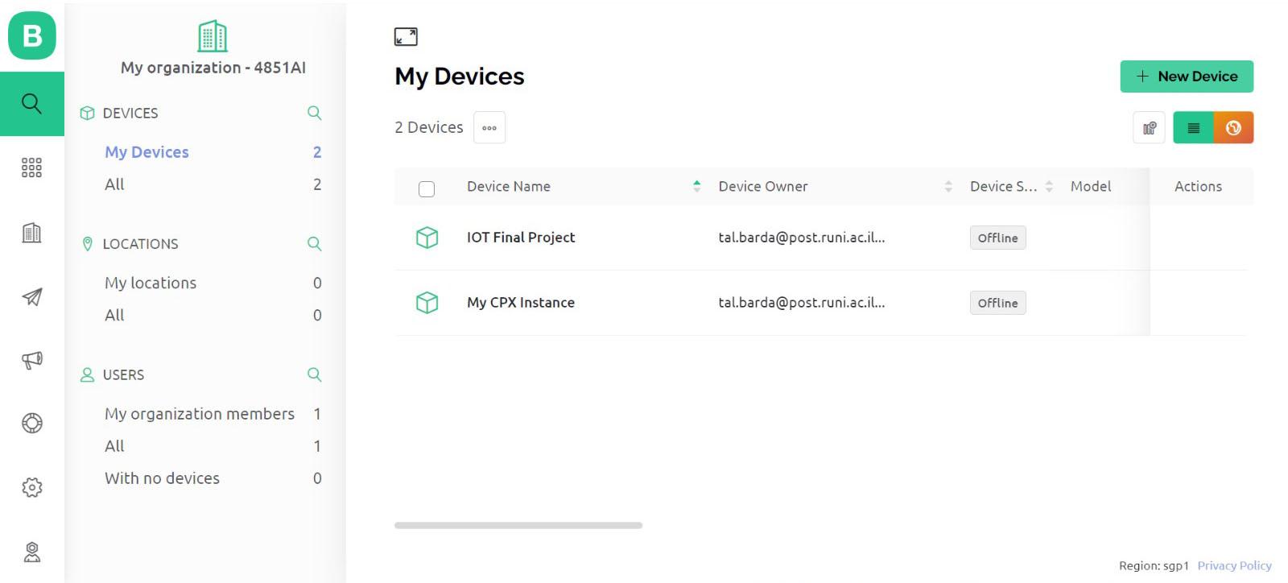Viewport: 1288px width, 583px height.
Task: Click the fullscreen expand icon above My Devices
Action: pyautogui.click(x=406, y=36)
